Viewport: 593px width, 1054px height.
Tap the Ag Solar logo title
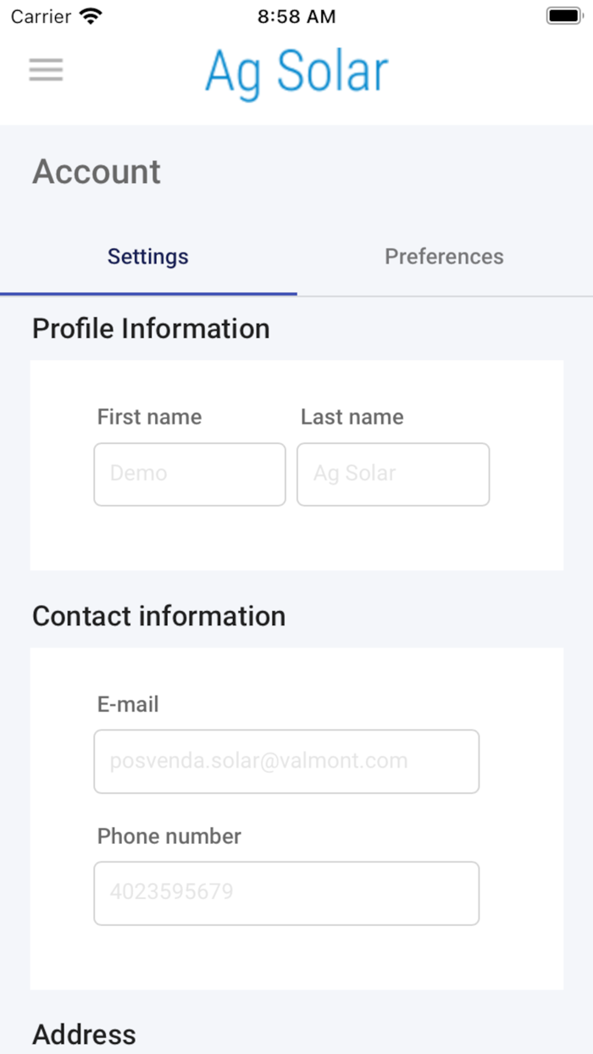pos(296,73)
